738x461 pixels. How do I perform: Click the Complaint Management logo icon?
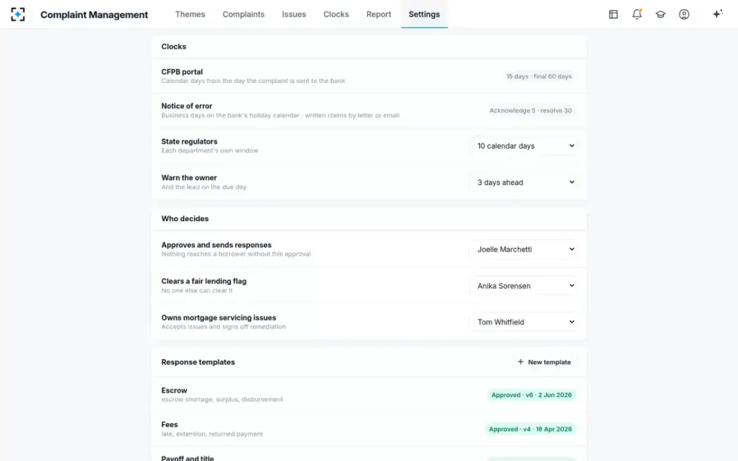[x=18, y=14]
